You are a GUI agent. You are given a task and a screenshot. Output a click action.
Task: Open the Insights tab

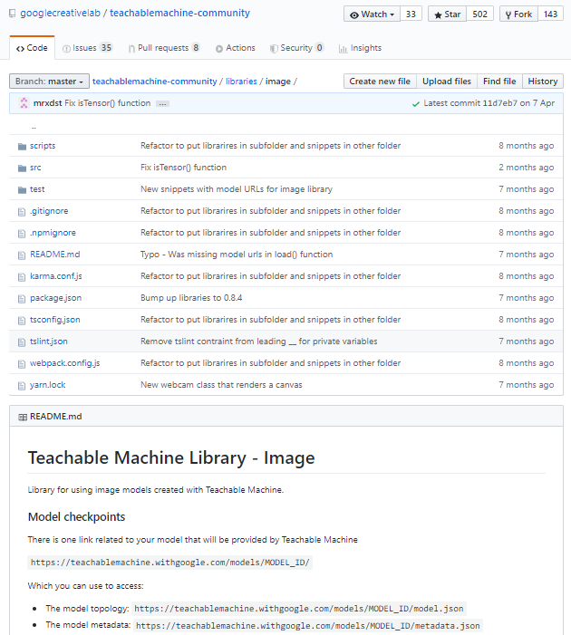pyautogui.click(x=360, y=48)
